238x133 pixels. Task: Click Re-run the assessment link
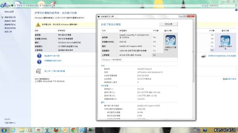pyautogui.click(x=231, y=79)
